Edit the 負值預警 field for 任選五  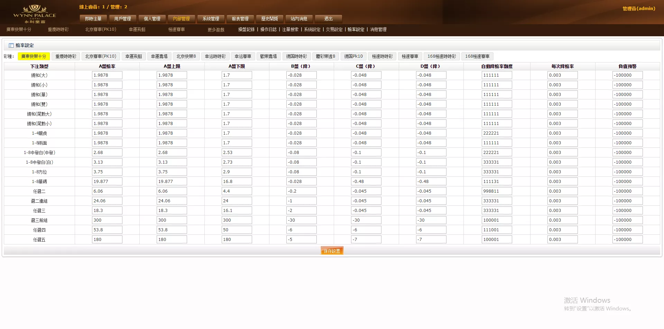click(627, 239)
